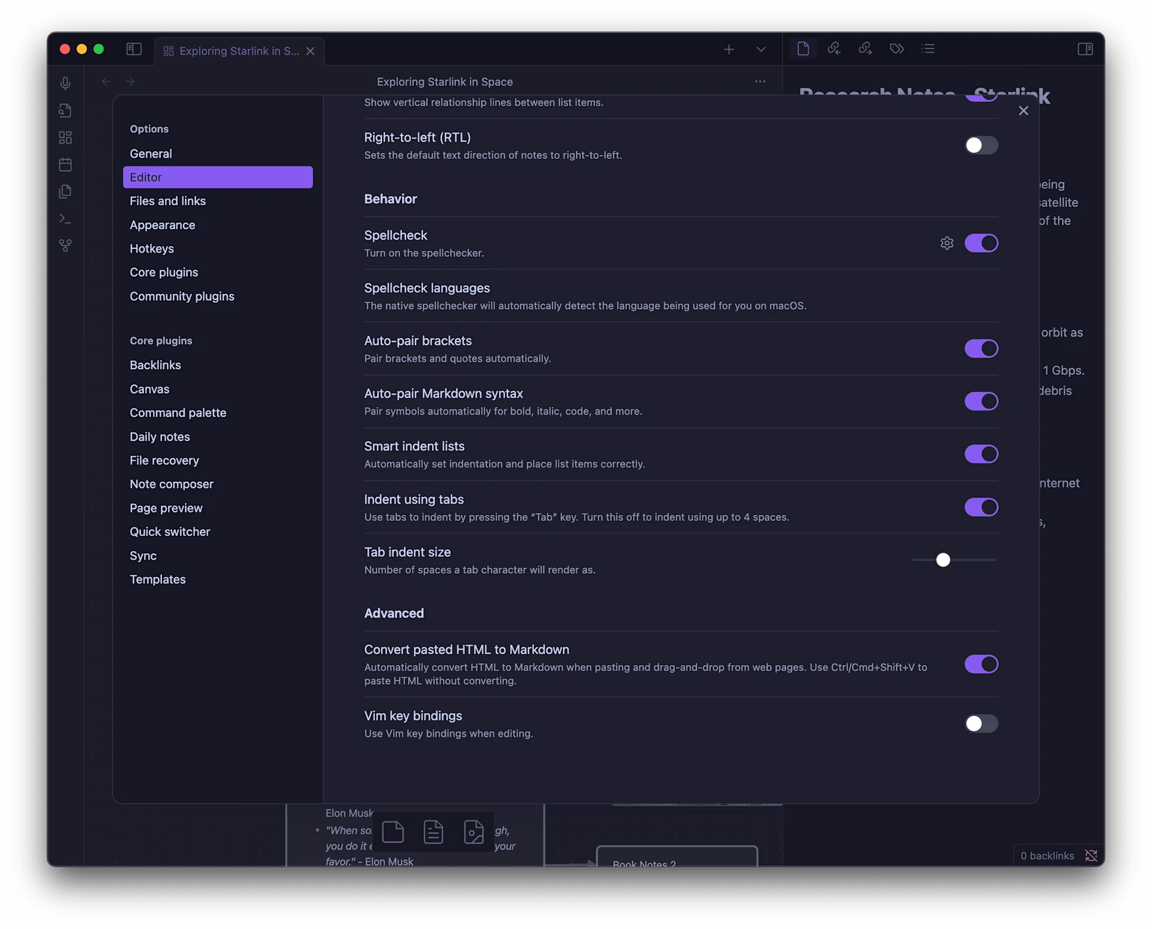Toggle the right sidebar panel
This screenshot has width=1152, height=929.
click(x=1085, y=49)
